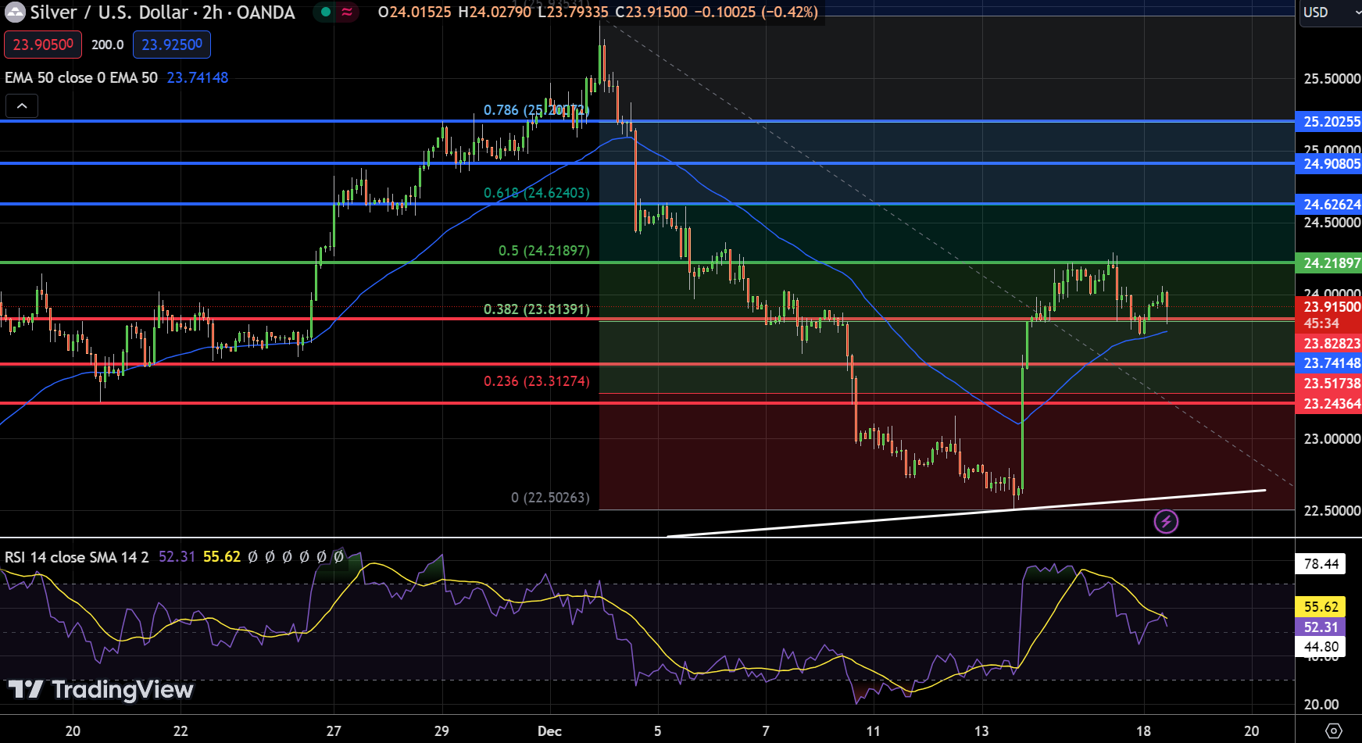
Task: Click the 200.0 spread value
Action: click(x=108, y=45)
